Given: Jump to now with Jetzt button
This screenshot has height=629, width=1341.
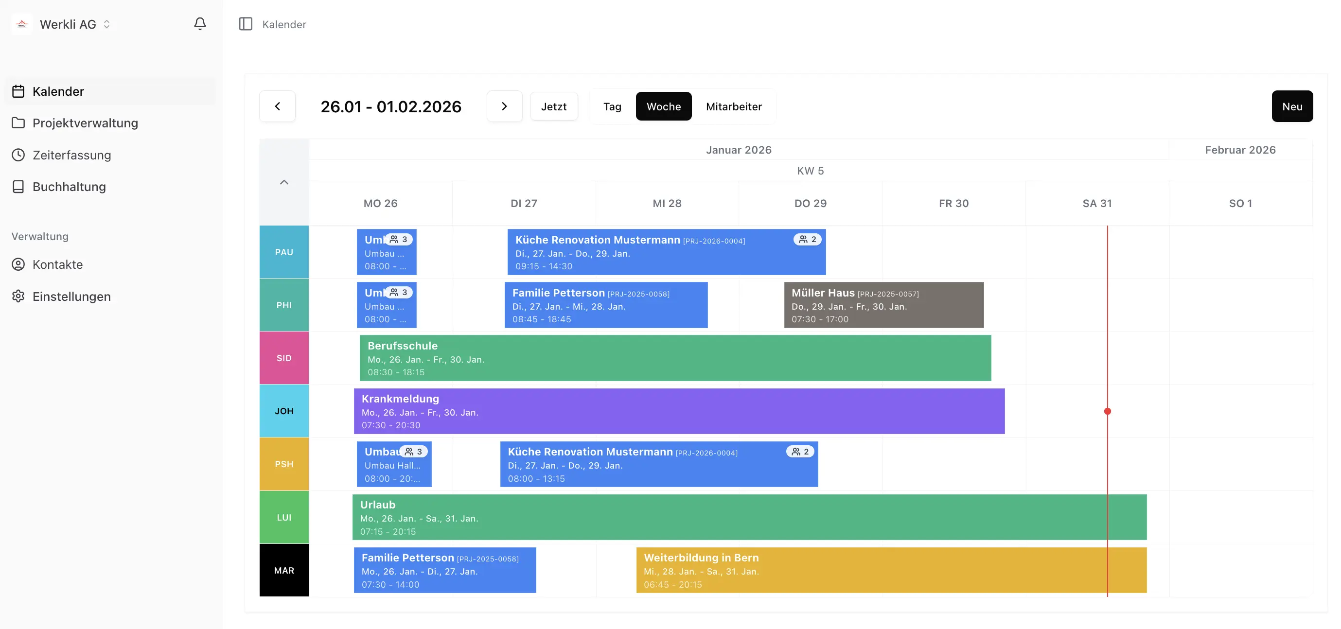Looking at the screenshot, I should coord(554,106).
